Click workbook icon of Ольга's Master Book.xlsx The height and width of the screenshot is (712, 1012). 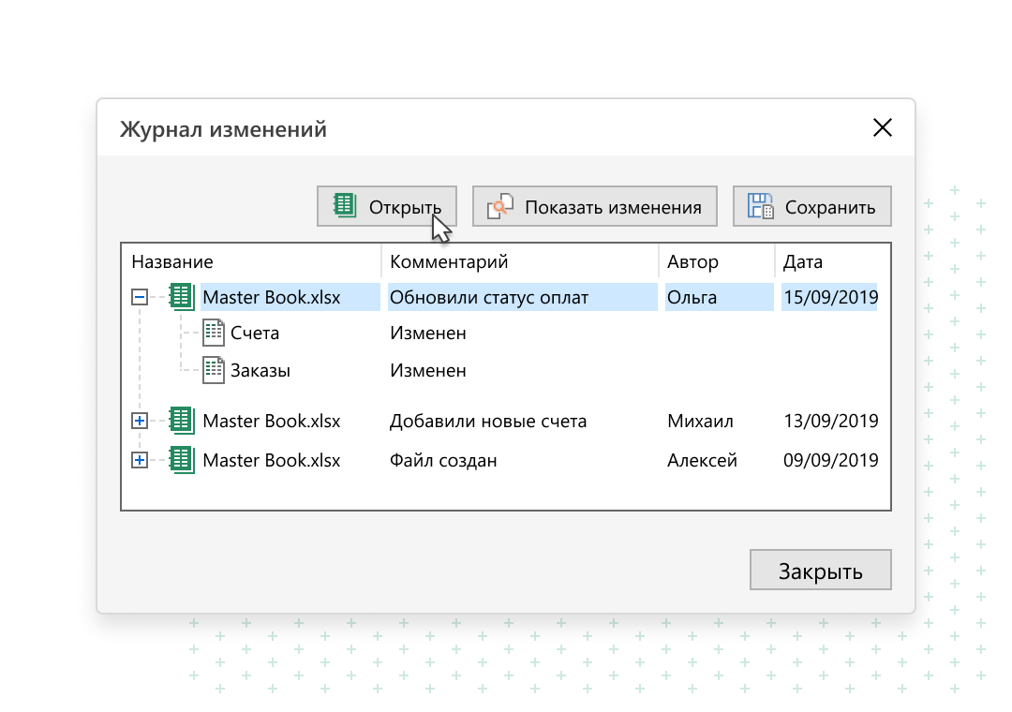click(x=181, y=298)
